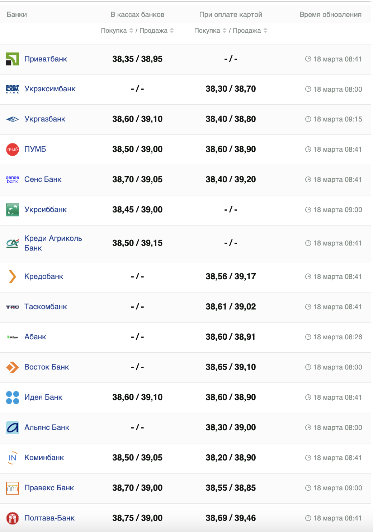Click the Восток Банк orange logo

tap(13, 367)
